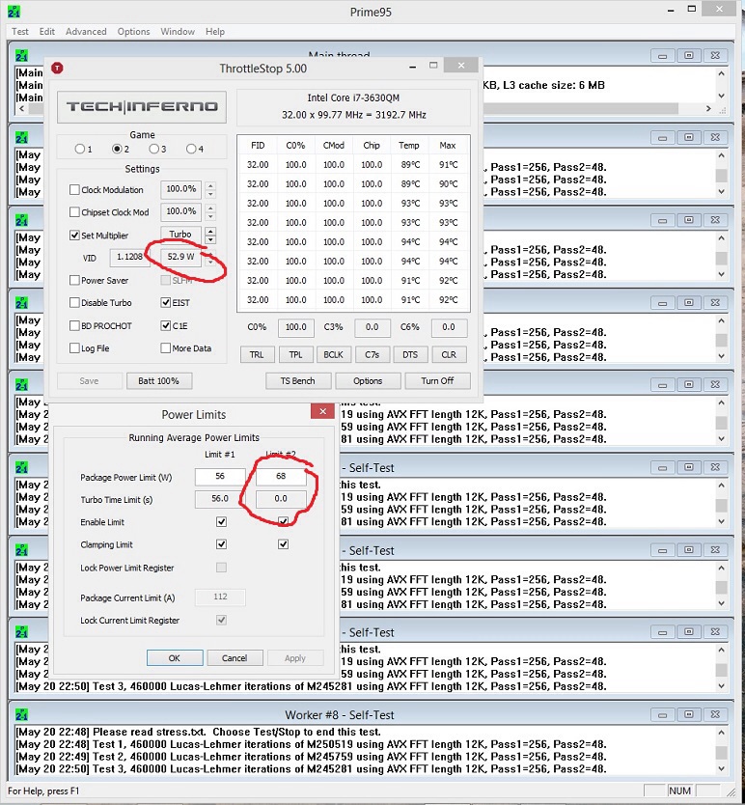Toggle Clamping Limit #2 checkbox

tap(283, 544)
